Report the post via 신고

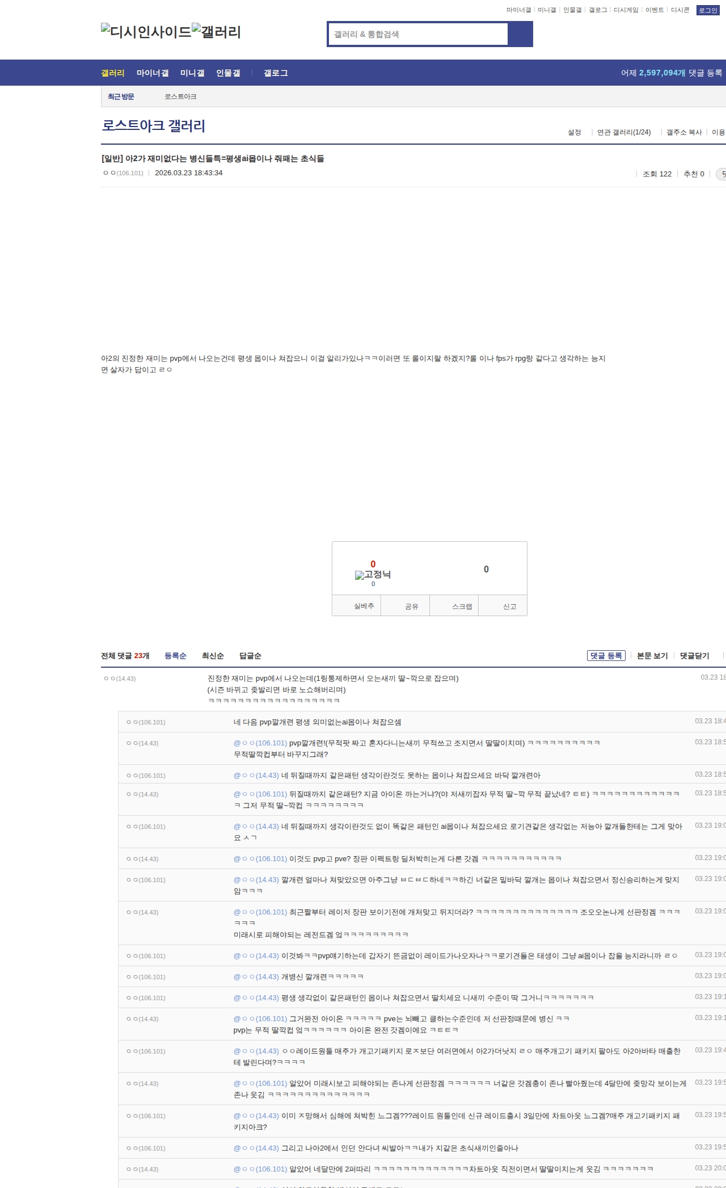click(509, 606)
